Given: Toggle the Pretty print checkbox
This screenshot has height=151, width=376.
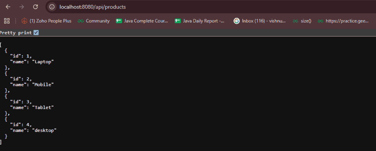Looking at the screenshot, I should click(x=36, y=33).
